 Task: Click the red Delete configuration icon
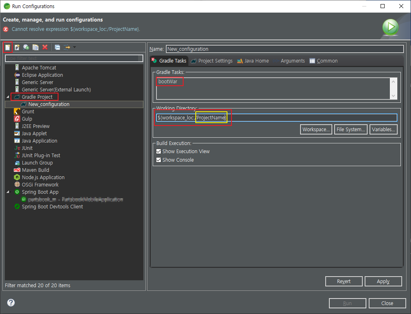(45, 47)
